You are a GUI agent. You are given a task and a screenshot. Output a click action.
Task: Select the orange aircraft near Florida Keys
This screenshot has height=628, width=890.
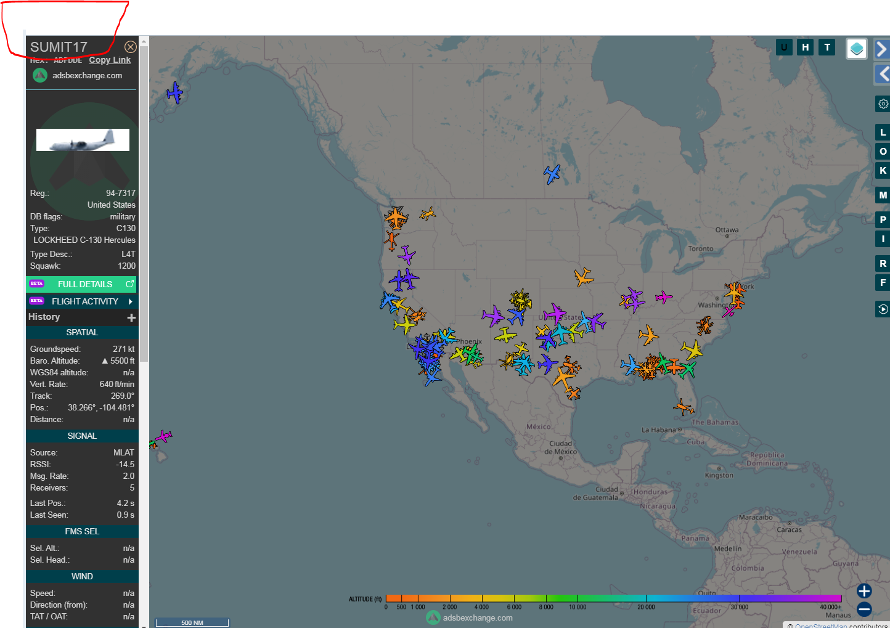[x=684, y=407]
